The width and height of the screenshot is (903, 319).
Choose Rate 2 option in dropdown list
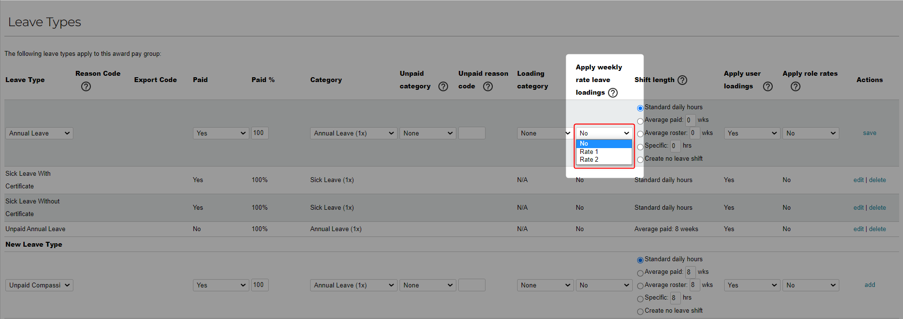(x=604, y=159)
